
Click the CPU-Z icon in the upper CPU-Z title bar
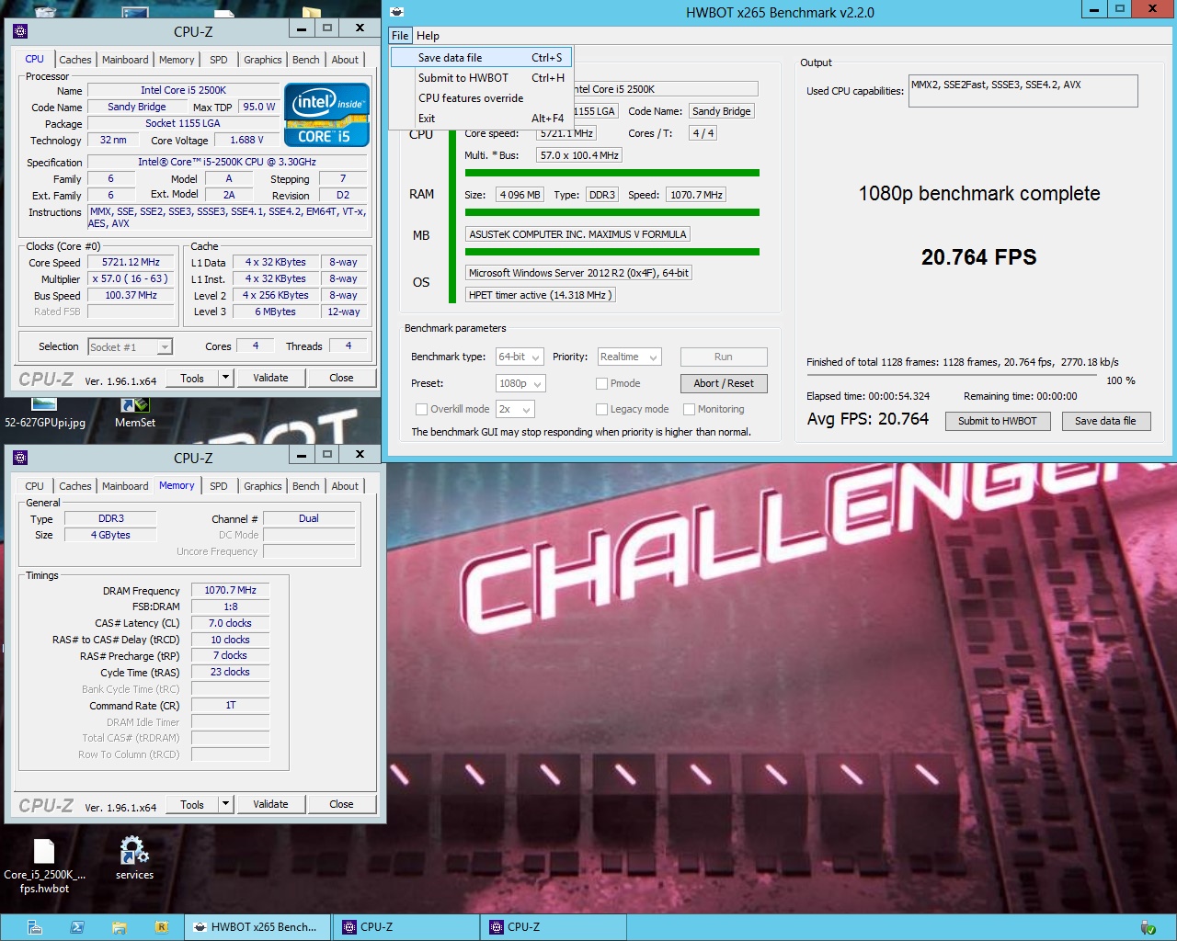tap(20, 31)
